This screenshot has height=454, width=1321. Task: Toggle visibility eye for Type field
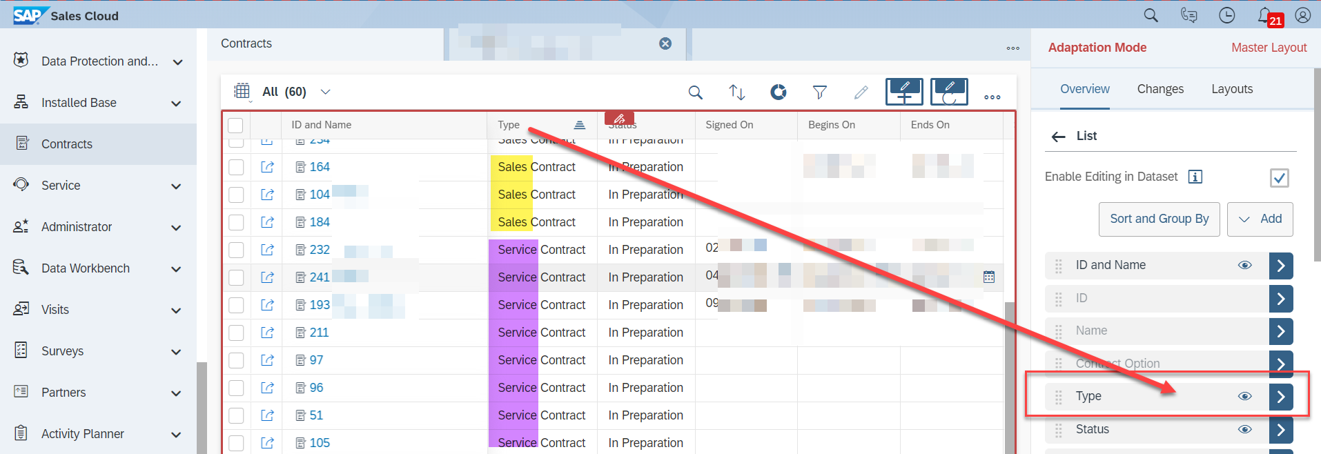point(1245,396)
